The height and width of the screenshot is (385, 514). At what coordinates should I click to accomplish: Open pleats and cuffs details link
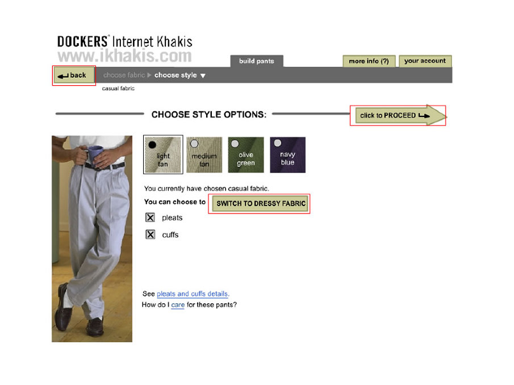click(x=193, y=294)
